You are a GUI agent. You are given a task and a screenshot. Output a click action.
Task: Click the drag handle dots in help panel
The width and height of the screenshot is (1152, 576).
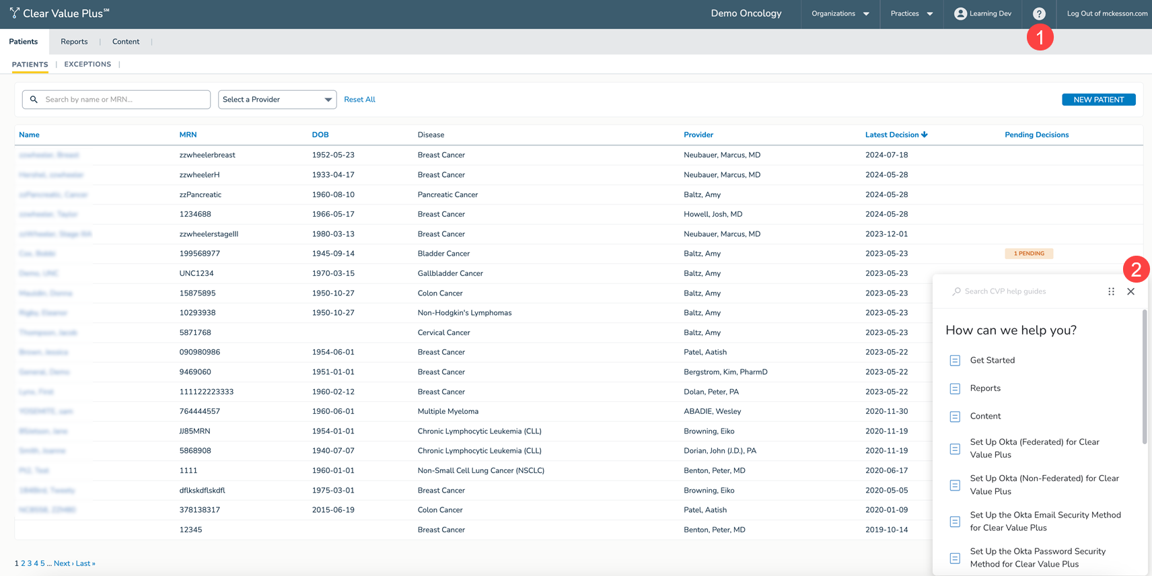tap(1111, 291)
